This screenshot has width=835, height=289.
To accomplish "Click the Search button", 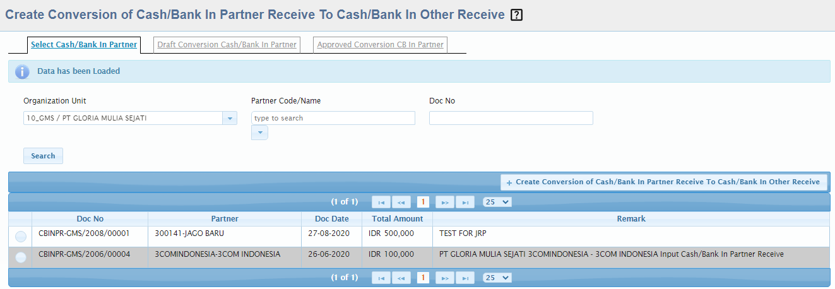I will pyautogui.click(x=43, y=156).
